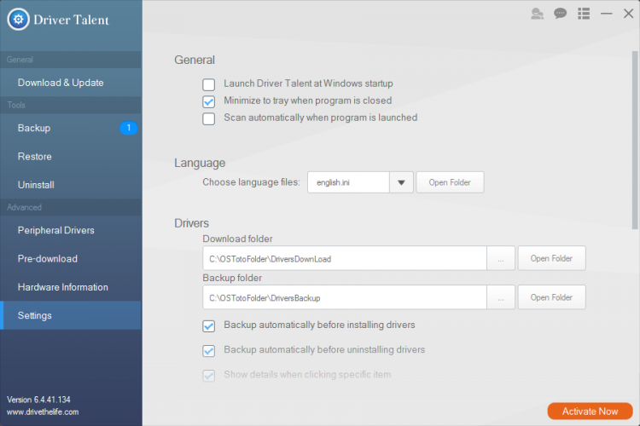Image resolution: width=640 pixels, height=426 pixels.
Task: Open Folder for the Download folder path
Action: pyautogui.click(x=551, y=258)
